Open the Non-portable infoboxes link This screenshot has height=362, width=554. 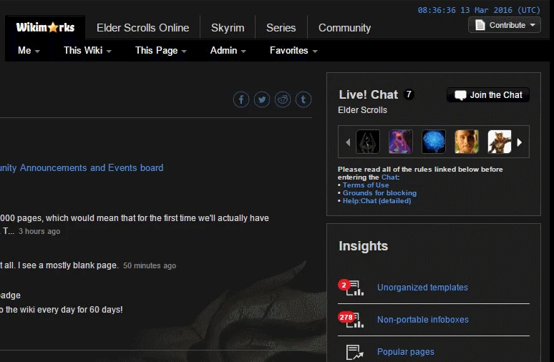[423, 320]
